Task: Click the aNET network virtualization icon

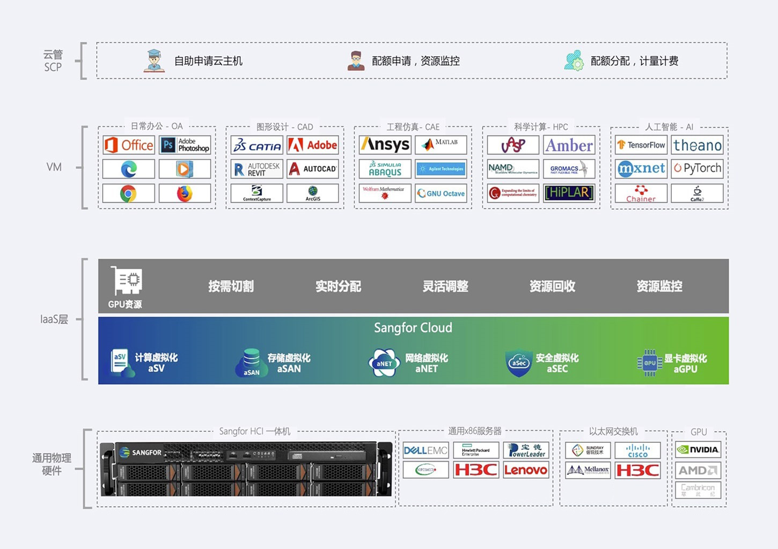Action: [384, 363]
